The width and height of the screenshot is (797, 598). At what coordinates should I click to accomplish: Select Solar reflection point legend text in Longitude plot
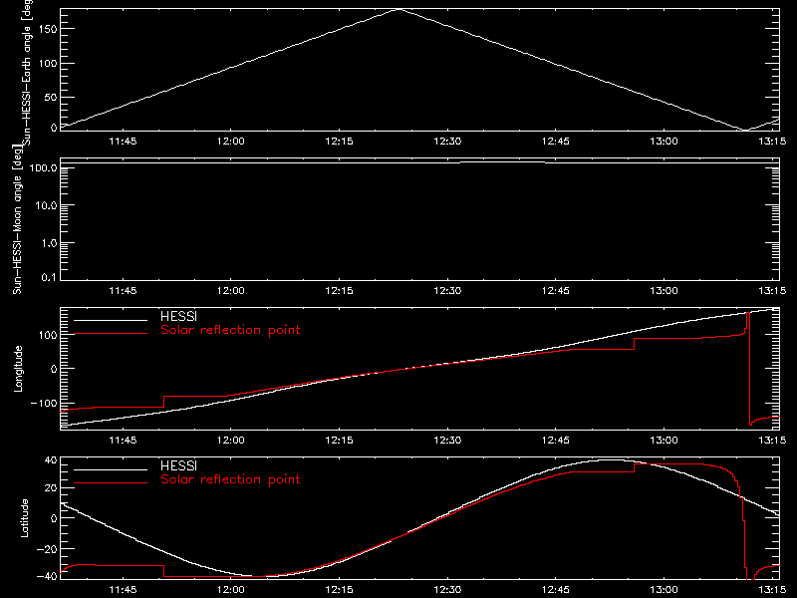tap(230, 330)
